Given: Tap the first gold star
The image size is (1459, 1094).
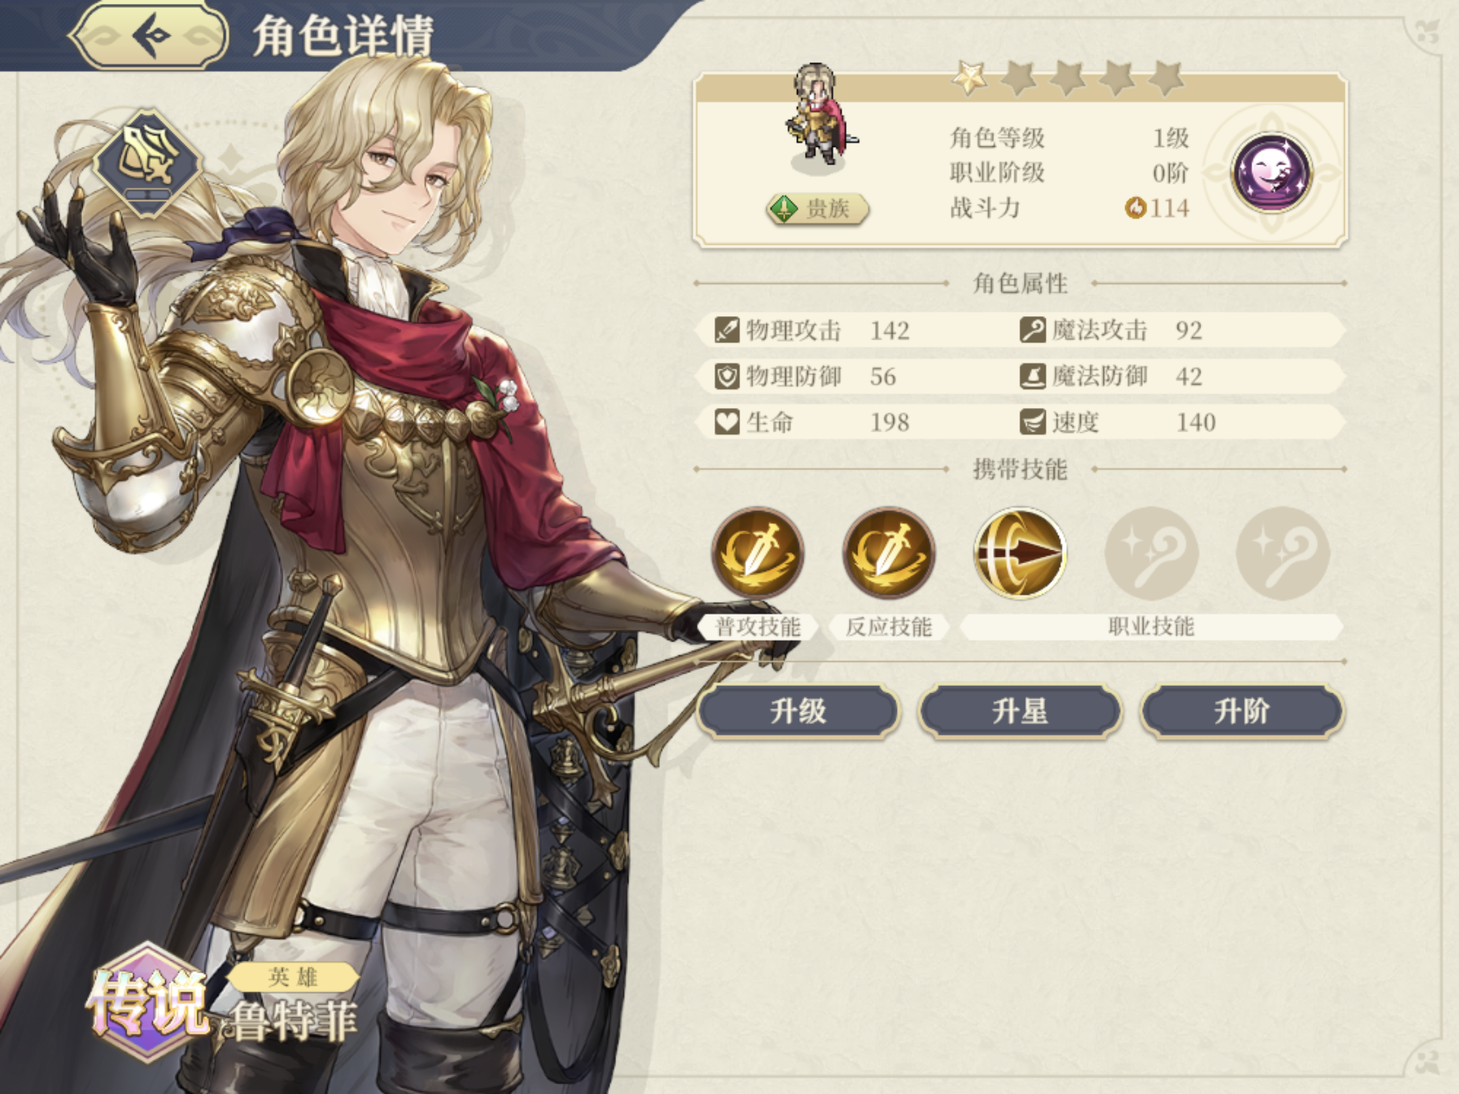Looking at the screenshot, I should [x=970, y=78].
